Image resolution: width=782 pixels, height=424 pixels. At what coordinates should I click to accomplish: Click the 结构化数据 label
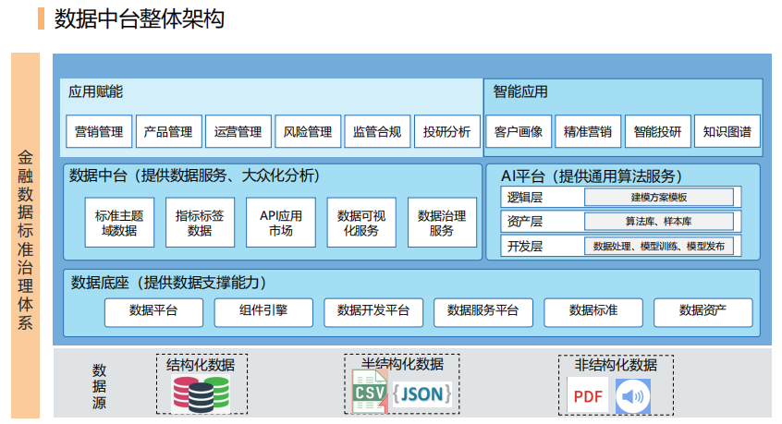[x=201, y=365]
